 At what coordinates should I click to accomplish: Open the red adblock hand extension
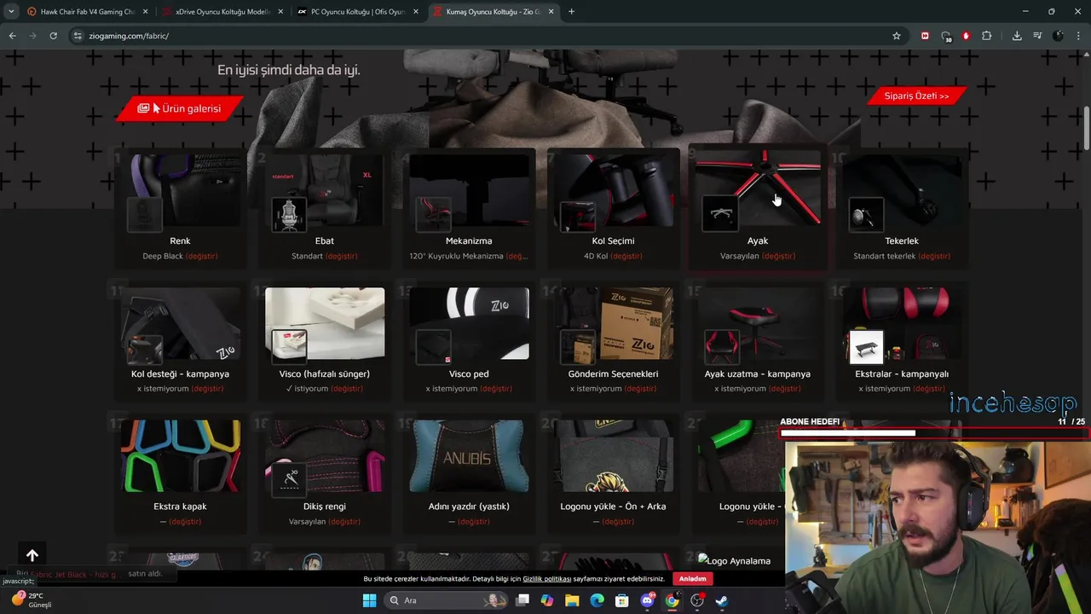pyautogui.click(x=966, y=36)
